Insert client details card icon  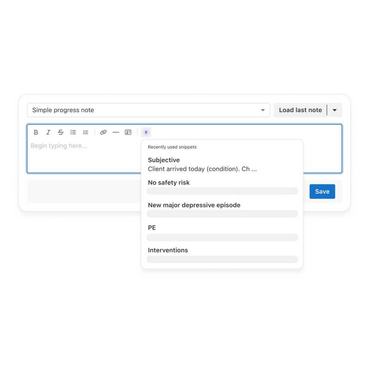(x=128, y=132)
